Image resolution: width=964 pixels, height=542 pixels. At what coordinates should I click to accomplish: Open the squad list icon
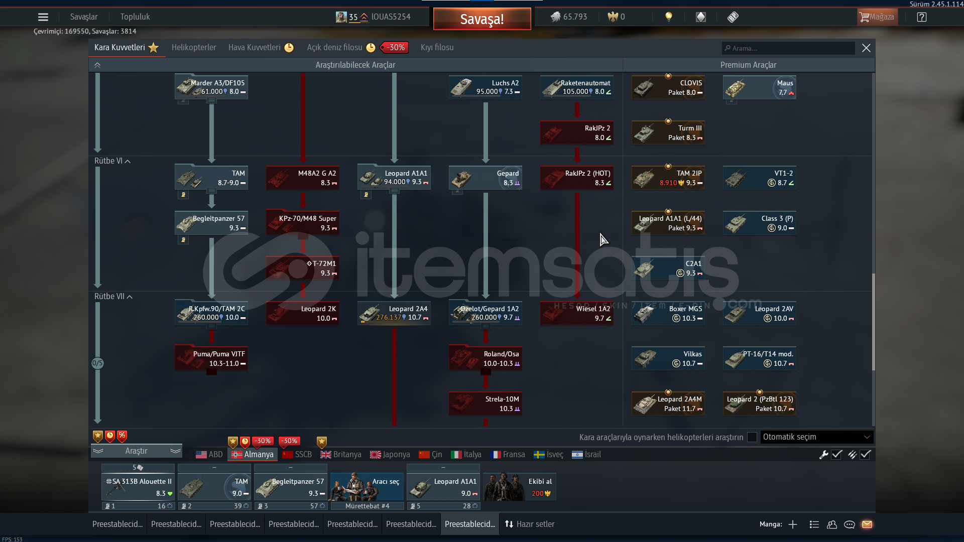(814, 524)
